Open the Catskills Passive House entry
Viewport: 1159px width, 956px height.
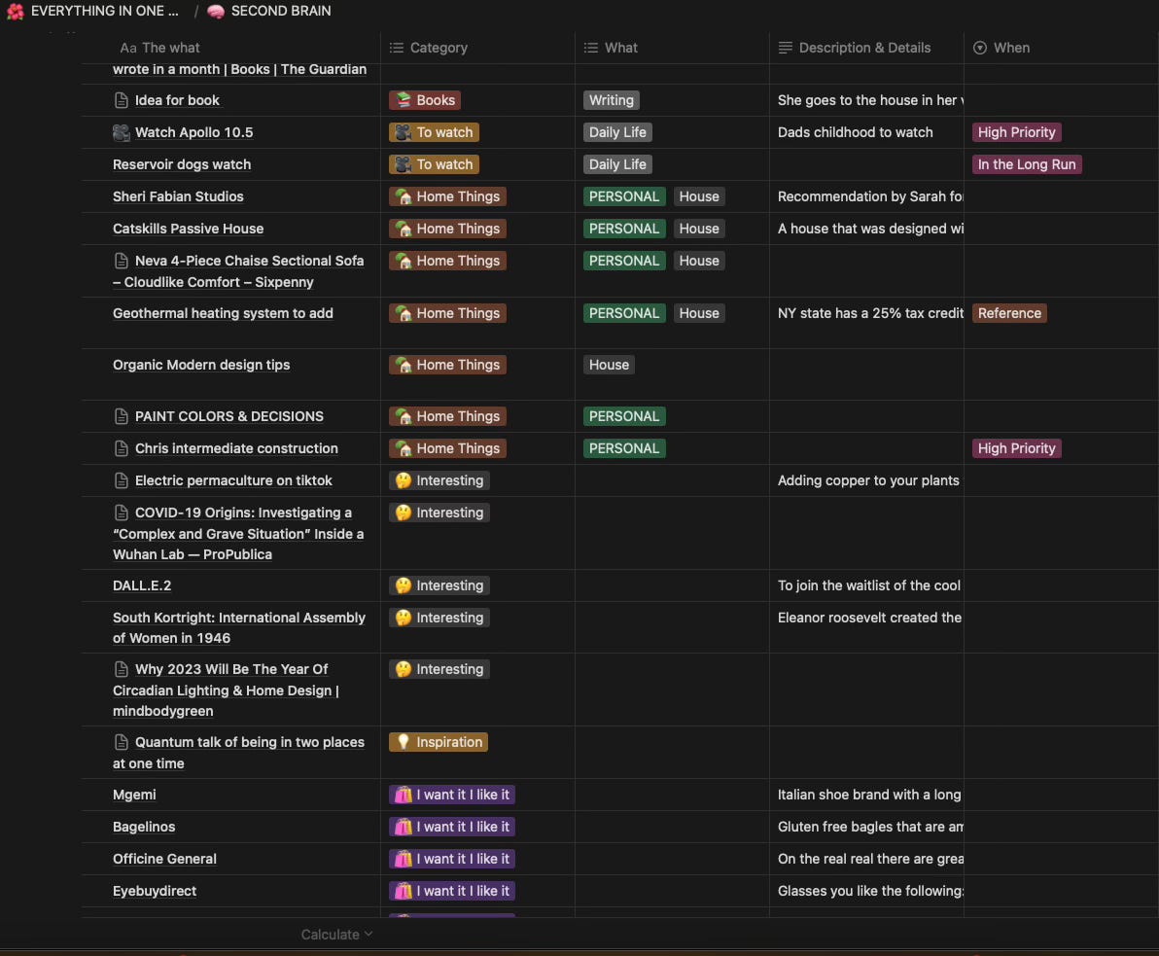[x=188, y=229]
